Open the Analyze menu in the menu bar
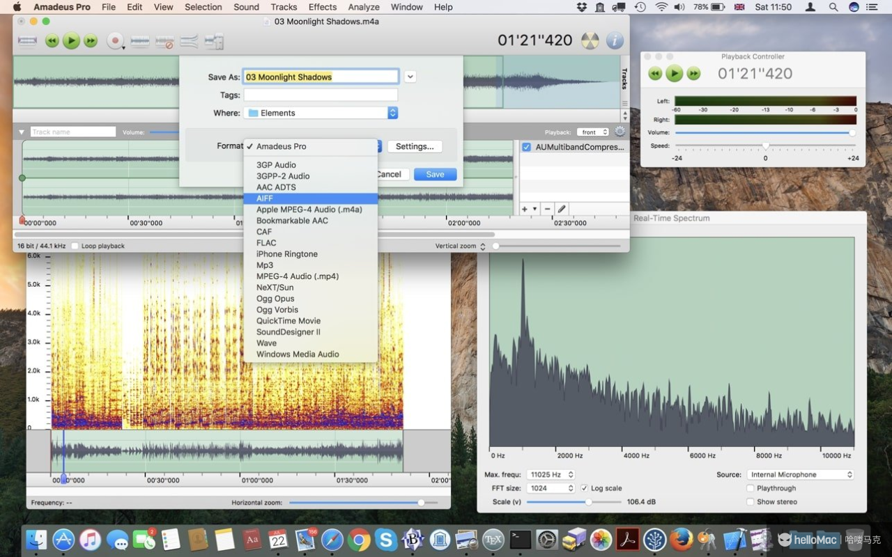Screen dimensions: 892x557 (x=364, y=7)
